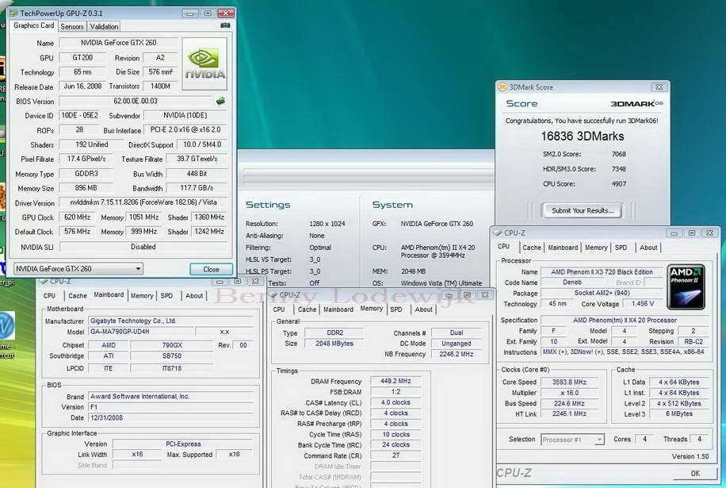
Task: Click the Driver Version field in GPU-Z
Action: pos(143,202)
